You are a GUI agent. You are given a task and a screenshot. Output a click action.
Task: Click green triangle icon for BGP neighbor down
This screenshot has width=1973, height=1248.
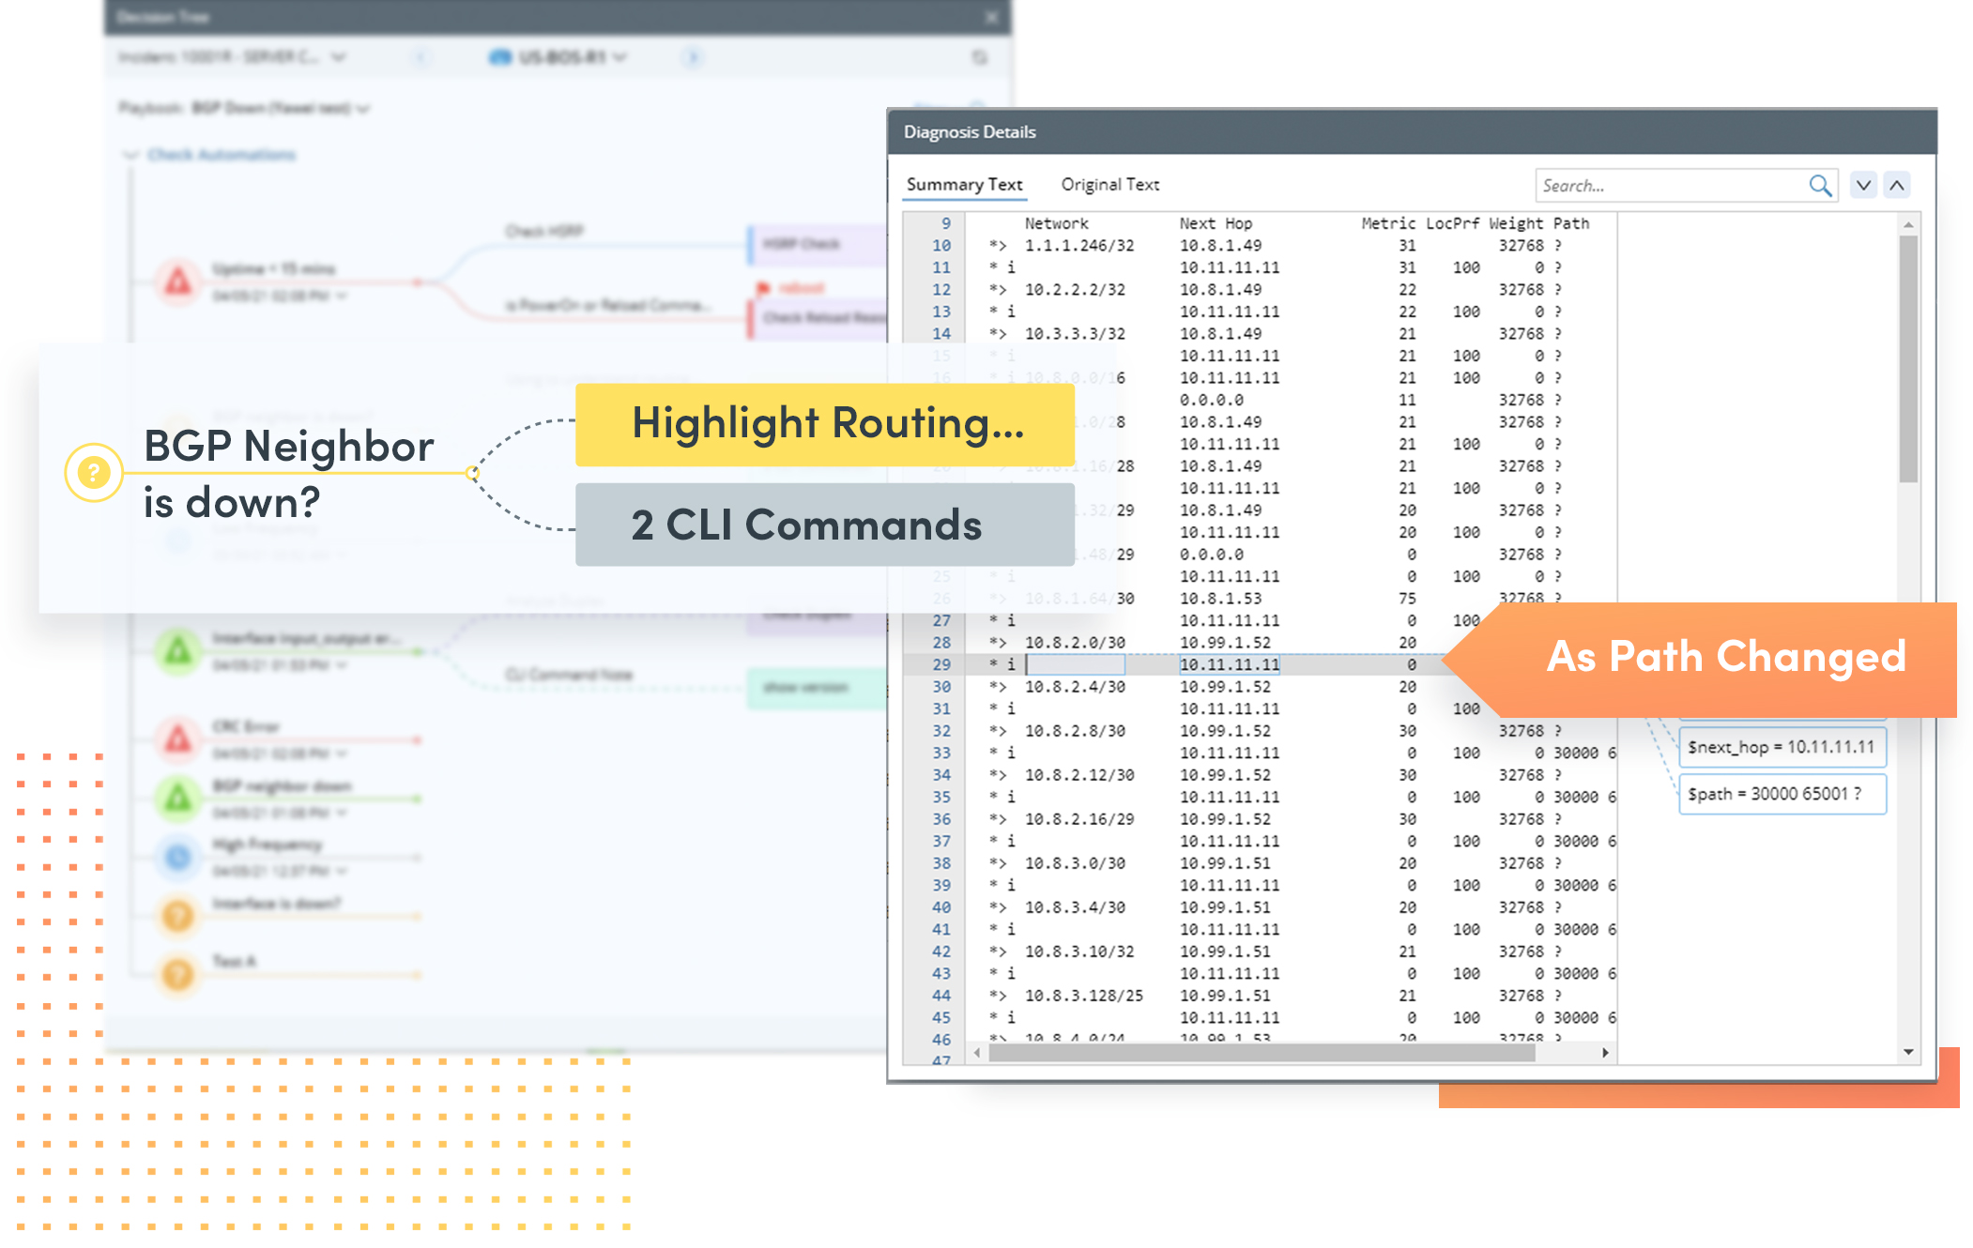(178, 799)
